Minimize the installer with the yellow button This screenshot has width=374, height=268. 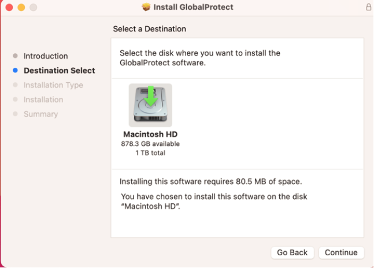tap(21, 8)
